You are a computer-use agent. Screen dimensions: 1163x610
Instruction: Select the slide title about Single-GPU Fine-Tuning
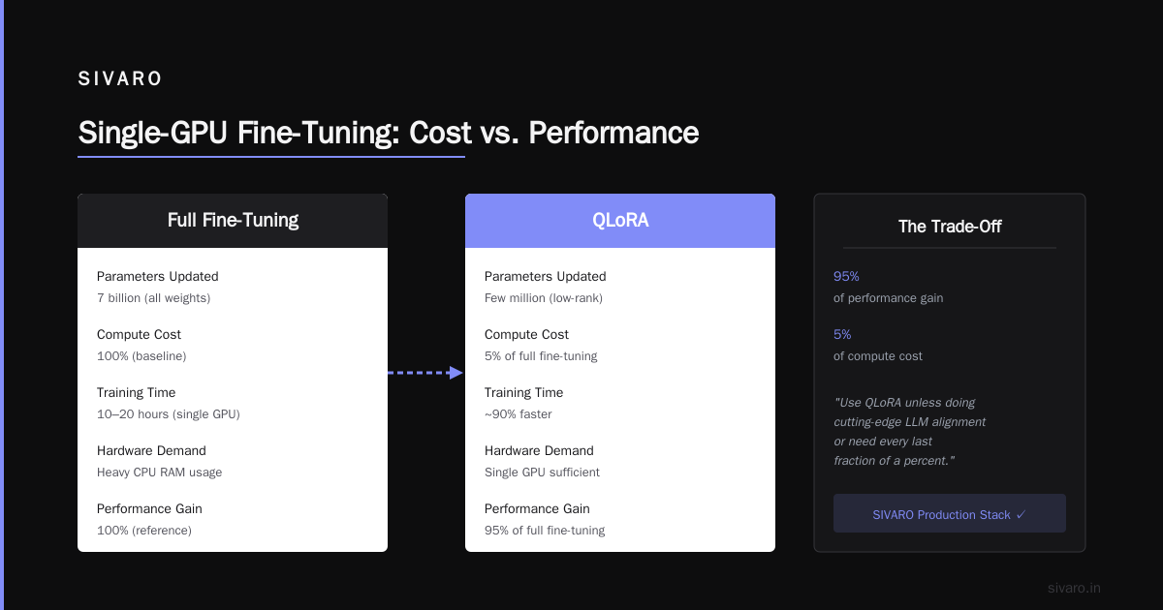click(389, 133)
